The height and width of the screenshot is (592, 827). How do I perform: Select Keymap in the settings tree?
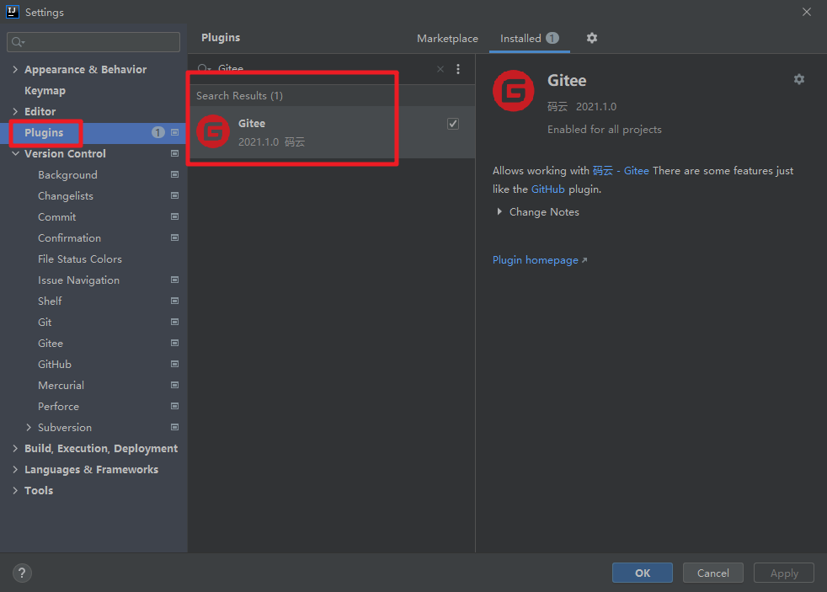pos(45,91)
